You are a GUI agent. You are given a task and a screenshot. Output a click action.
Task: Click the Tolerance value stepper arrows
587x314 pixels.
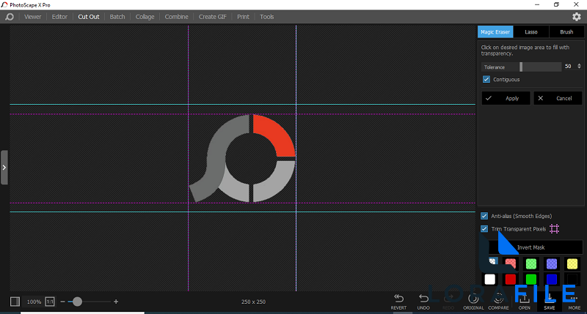click(579, 66)
